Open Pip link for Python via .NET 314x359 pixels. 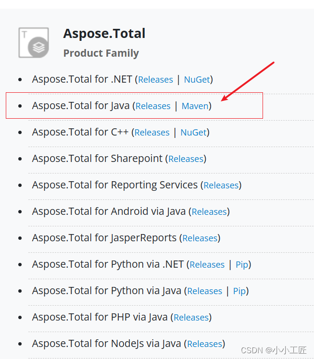click(242, 265)
